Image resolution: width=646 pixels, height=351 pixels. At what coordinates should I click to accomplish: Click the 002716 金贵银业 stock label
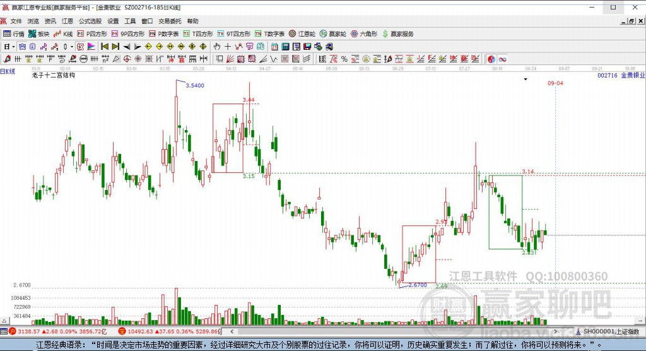[x=621, y=76]
